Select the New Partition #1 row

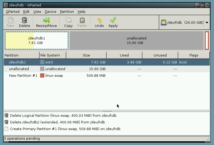pos(107,75)
